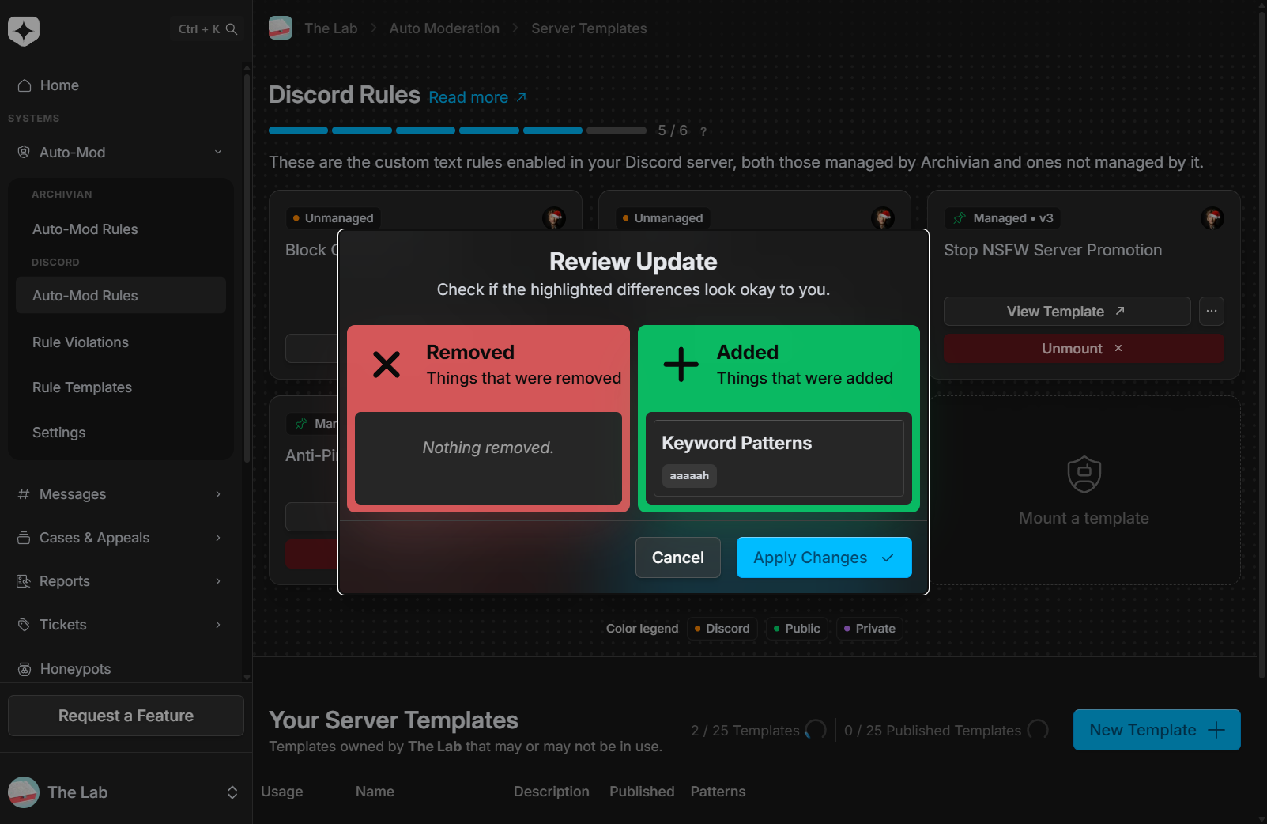This screenshot has width=1267, height=824.
Task: Click the Archivian logo icon
Action: [x=24, y=31]
